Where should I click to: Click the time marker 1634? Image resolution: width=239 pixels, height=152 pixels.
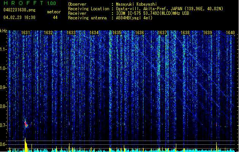point(94,33)
